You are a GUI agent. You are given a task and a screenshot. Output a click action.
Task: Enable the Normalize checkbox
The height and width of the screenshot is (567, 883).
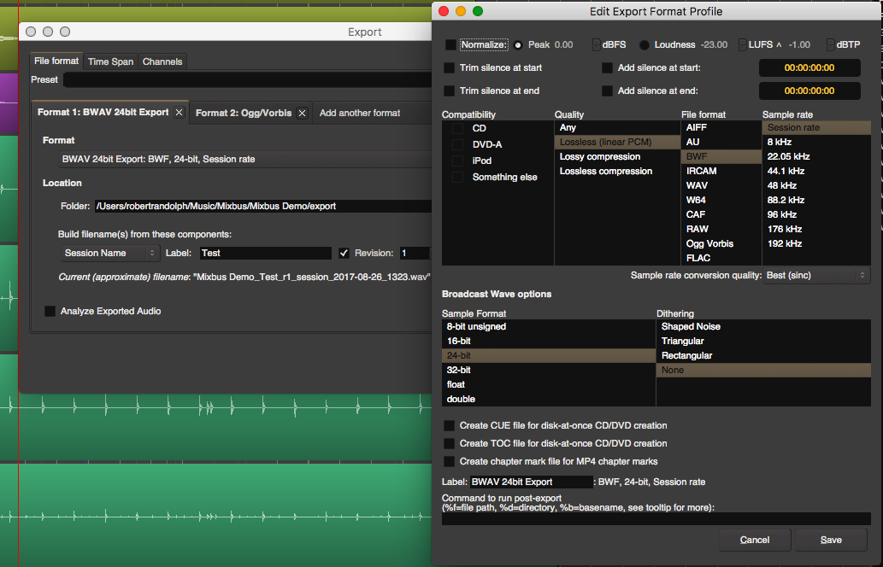pos(449,44)
